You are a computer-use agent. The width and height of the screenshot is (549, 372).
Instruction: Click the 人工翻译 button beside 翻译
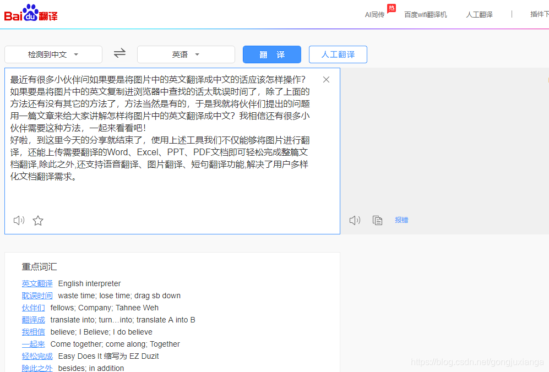(338, 54)
